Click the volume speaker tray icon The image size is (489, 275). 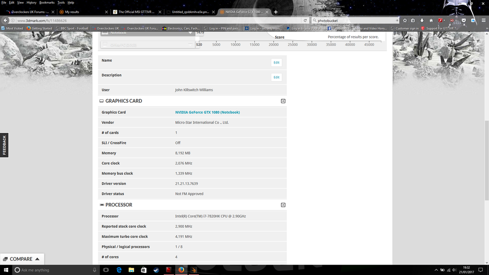pyautogui.click(x=455, y=270)
